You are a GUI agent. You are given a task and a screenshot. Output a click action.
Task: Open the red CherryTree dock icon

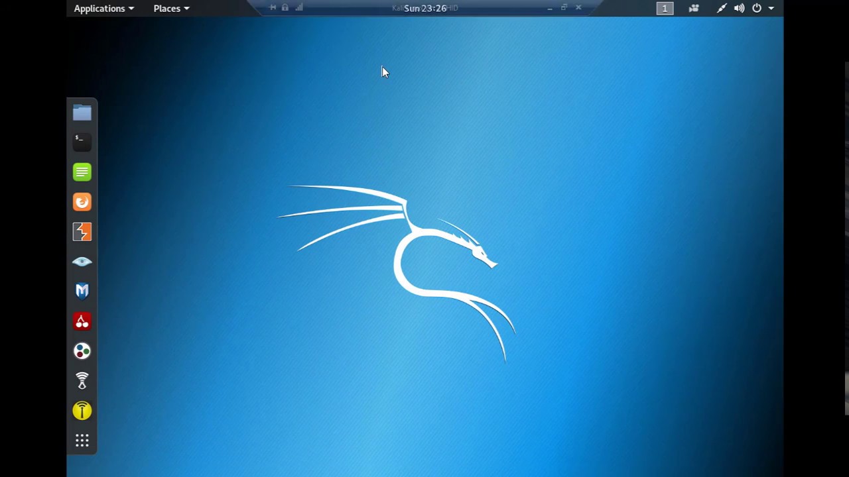click(x=82, y=321)
